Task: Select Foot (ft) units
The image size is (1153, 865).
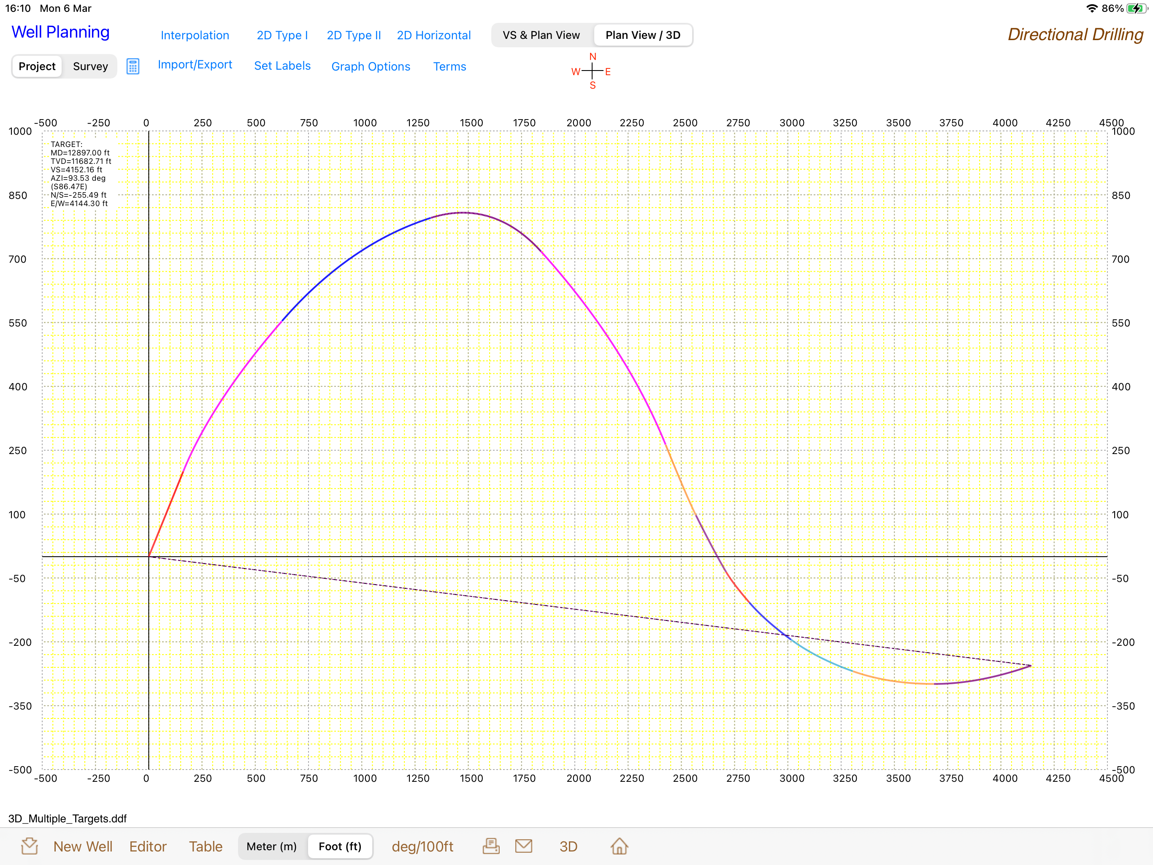Action: [x=340, y=846]
